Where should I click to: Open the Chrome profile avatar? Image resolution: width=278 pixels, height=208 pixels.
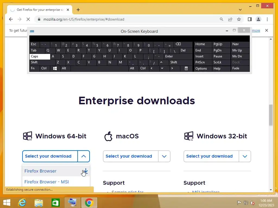click(258, 19)
